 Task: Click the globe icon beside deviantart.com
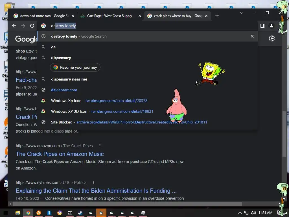43,90
